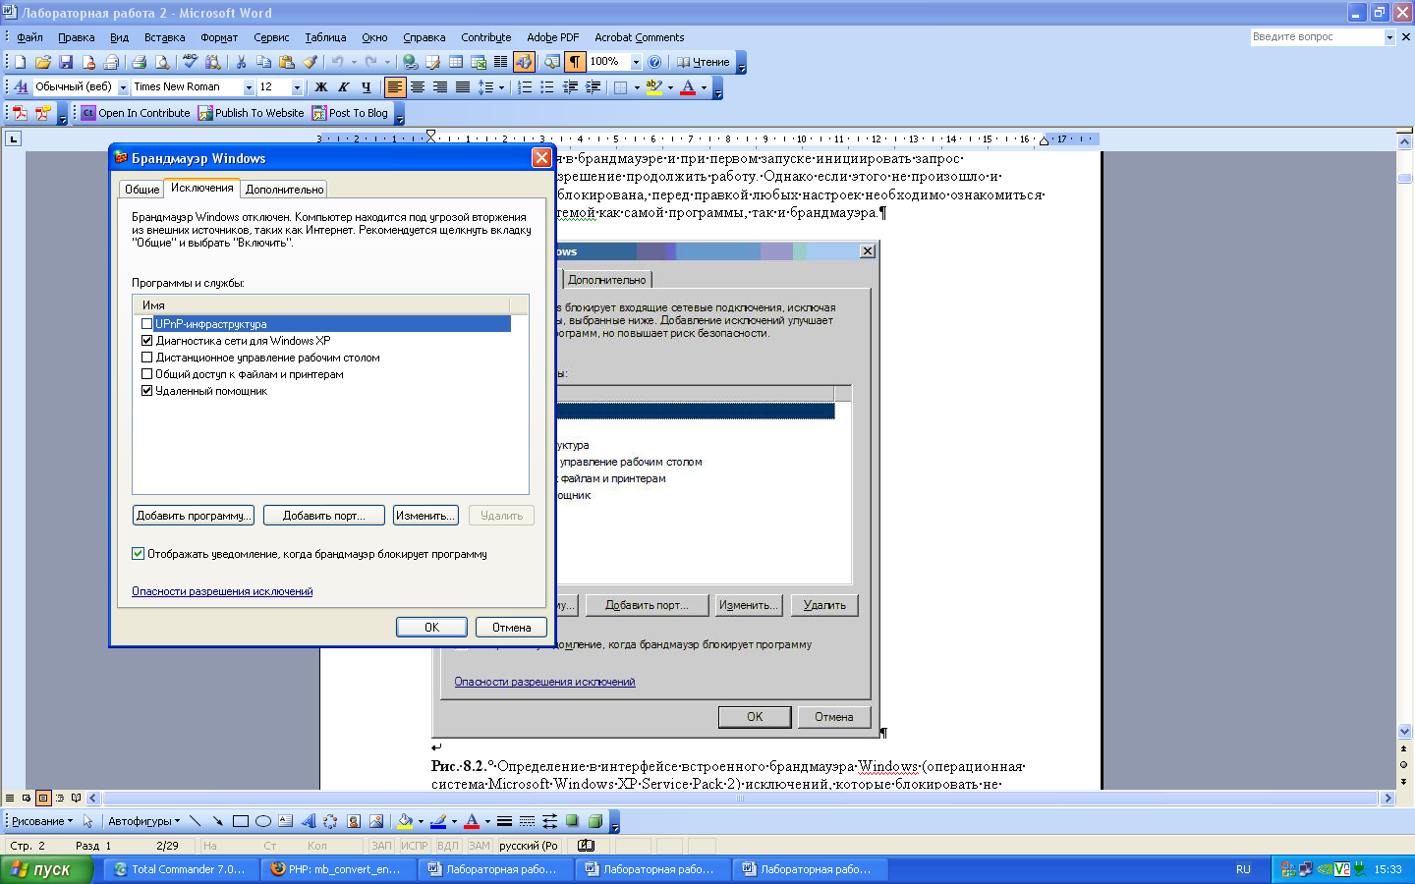Choose text highlight color swatch
Viewport: 1415px width, 884px height.
653,87
